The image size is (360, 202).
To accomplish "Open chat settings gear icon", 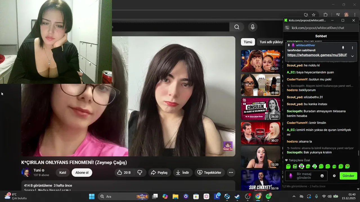I will [334, 176].
